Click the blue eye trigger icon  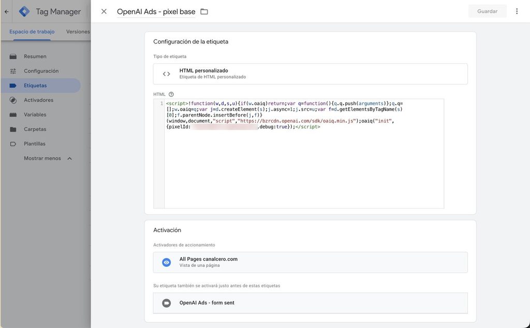[166, 262]
